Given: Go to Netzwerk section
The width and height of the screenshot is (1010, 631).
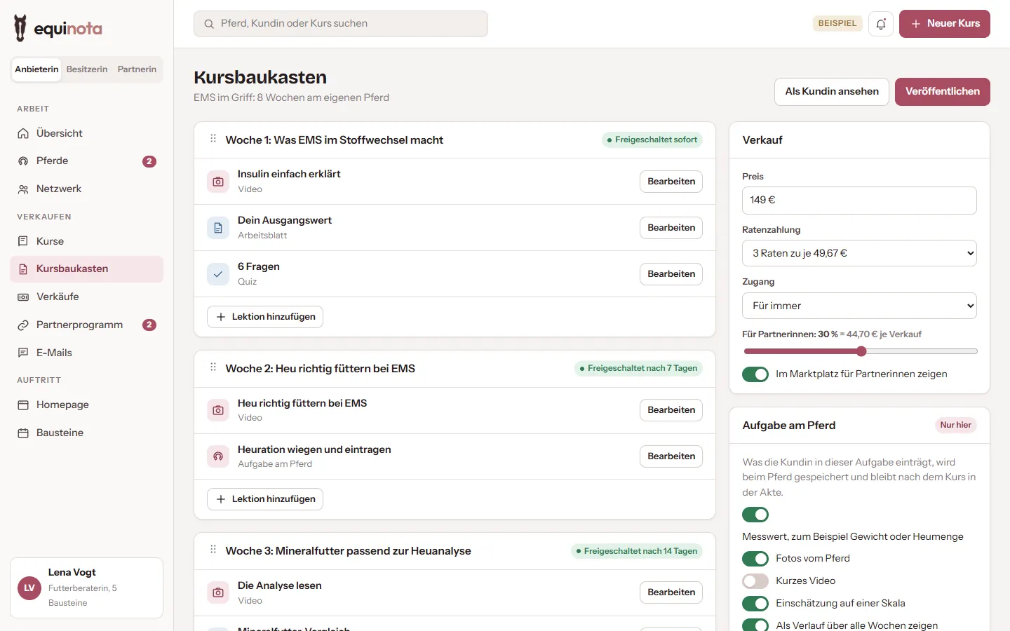Looking at the screenshot, I should point(87,189).
